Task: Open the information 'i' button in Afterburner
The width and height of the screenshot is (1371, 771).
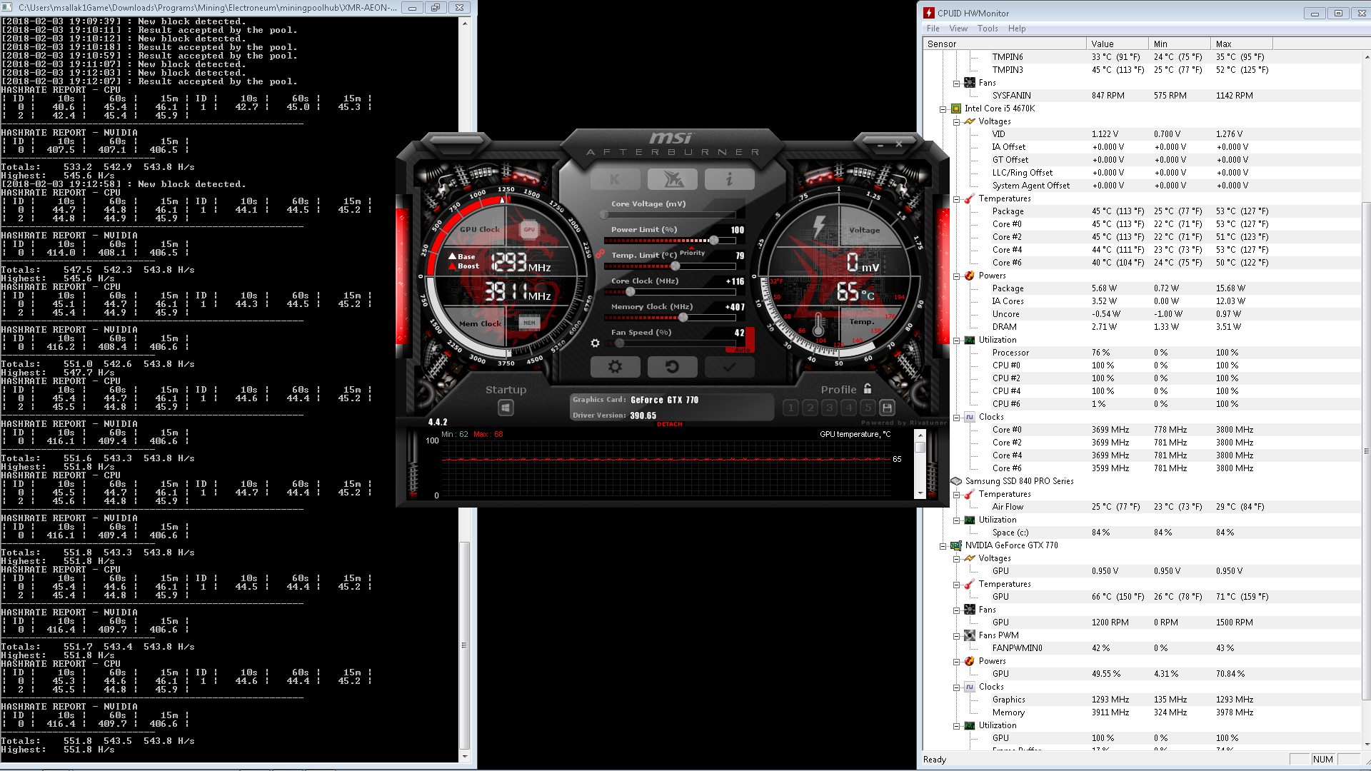Action: (x=729, y=179)
